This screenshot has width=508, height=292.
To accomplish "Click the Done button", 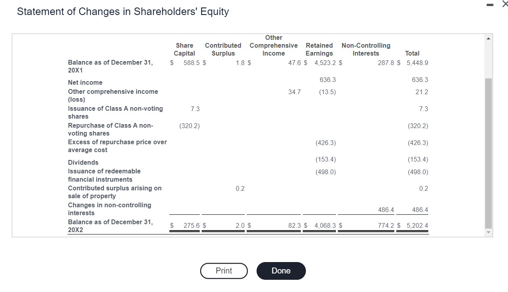I will (x=281, y=271).
